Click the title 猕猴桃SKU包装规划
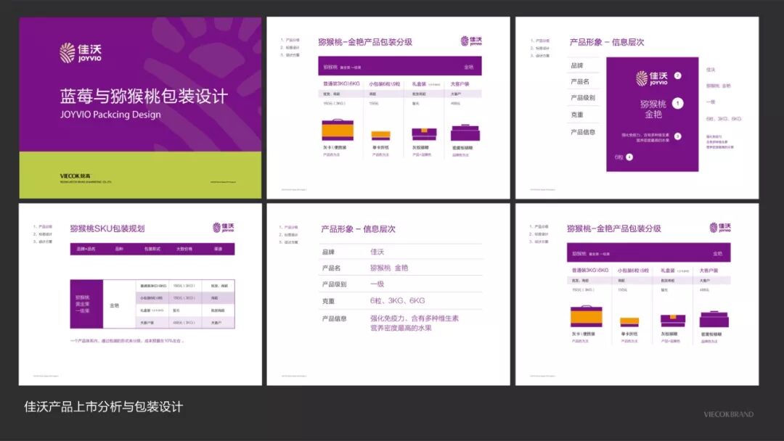 coord(107,228)
